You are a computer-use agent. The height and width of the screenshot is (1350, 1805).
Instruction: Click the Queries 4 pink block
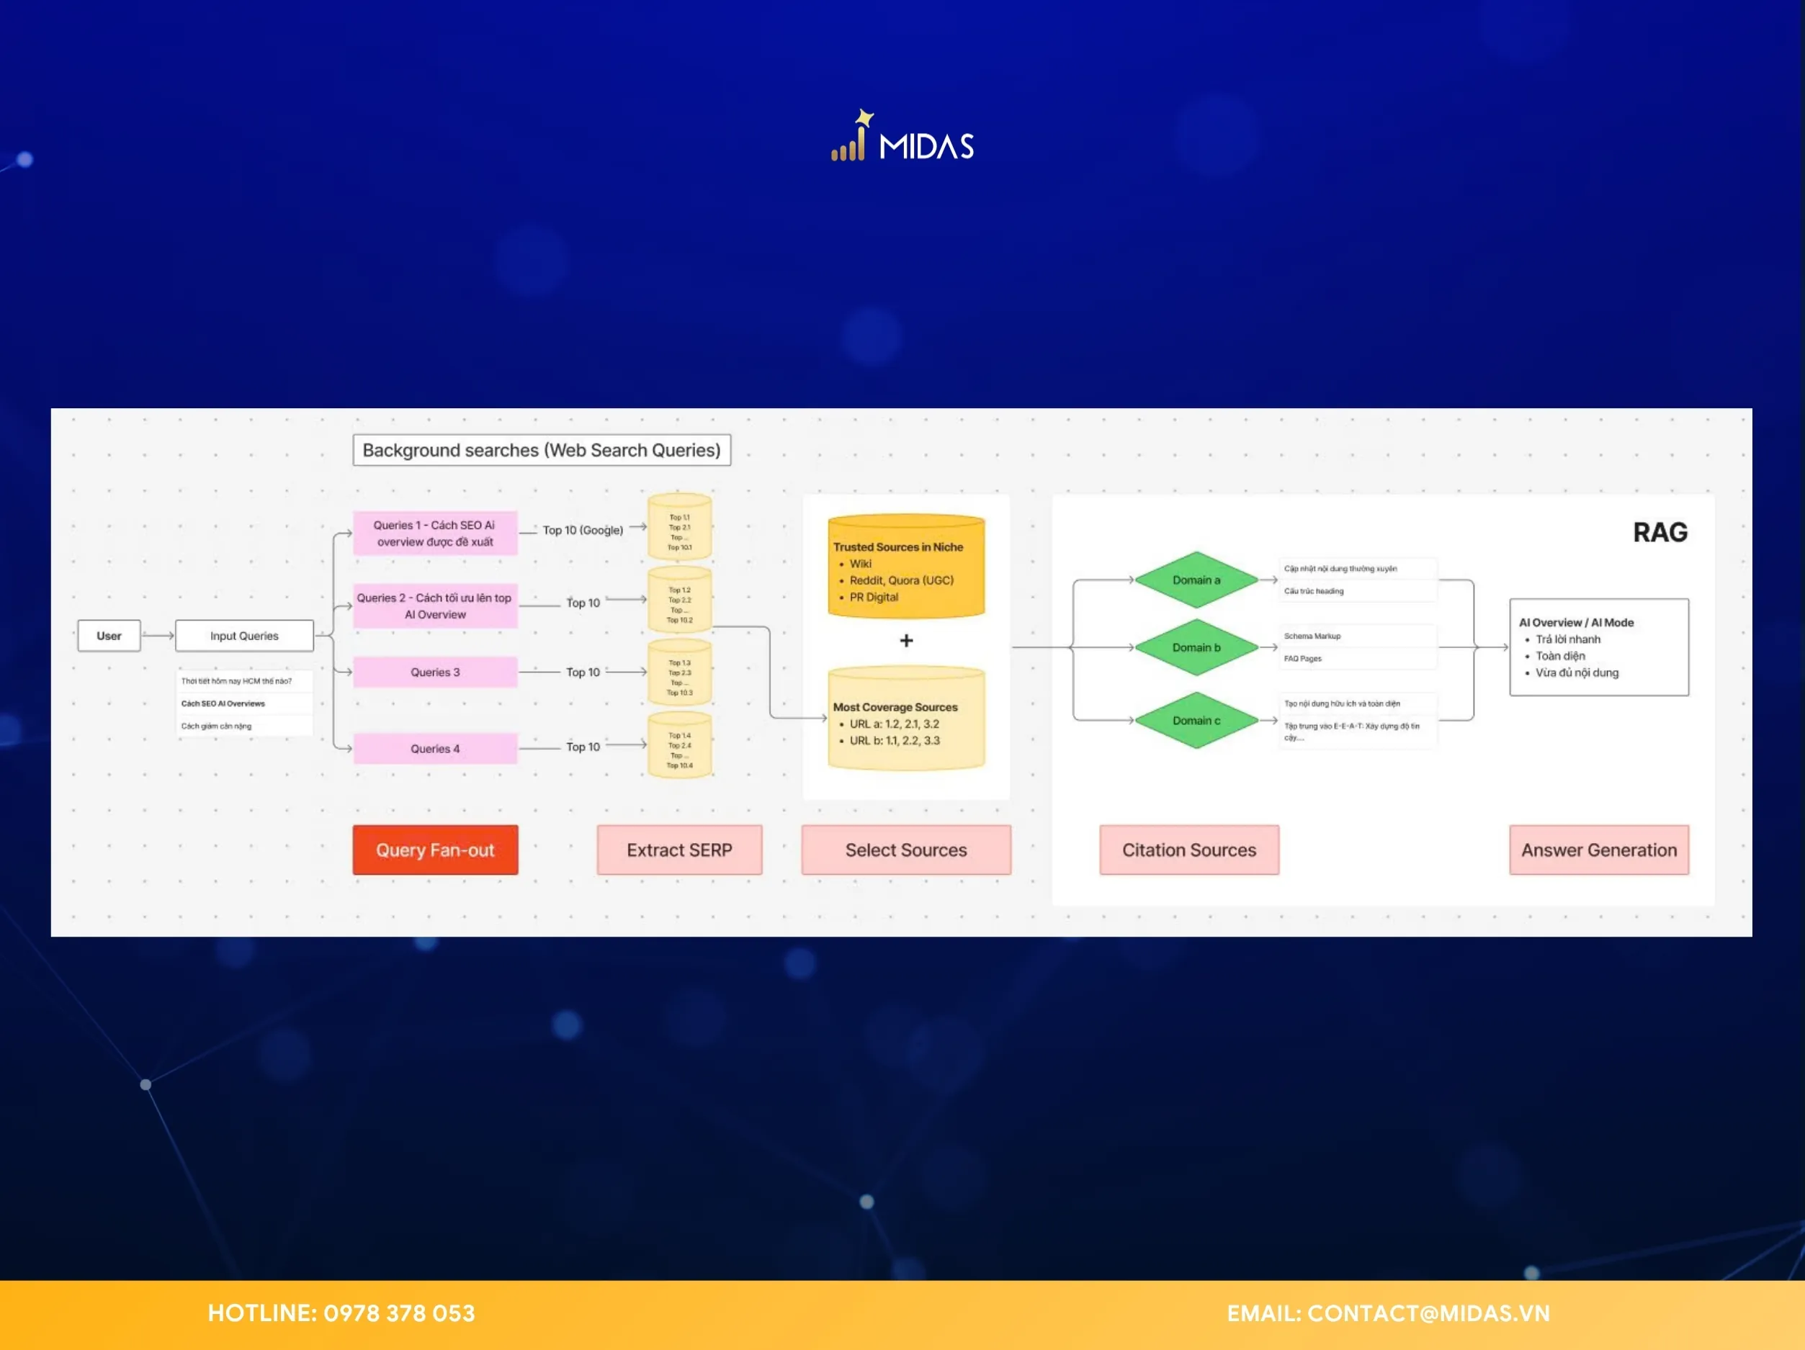(435, 749)
